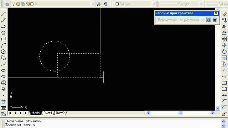
Task: Open the ByLayer color dropdown
Action: (154, 4)
